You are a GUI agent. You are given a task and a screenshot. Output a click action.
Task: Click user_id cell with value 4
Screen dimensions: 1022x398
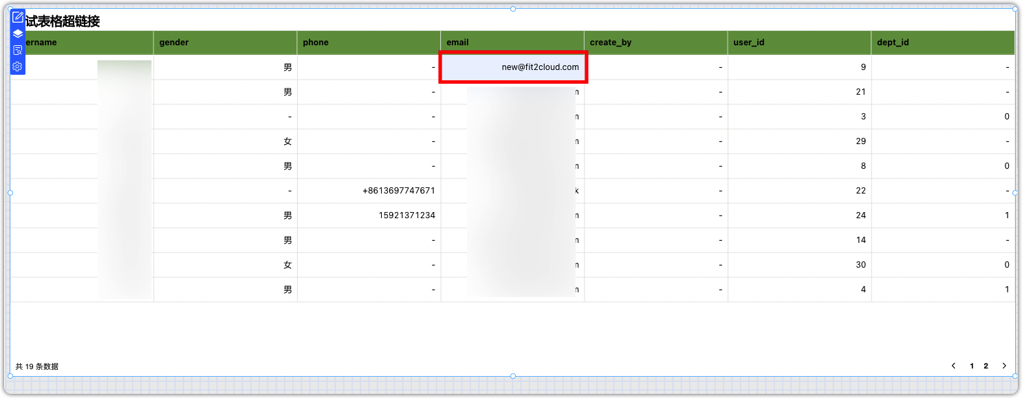click(800, 290)
